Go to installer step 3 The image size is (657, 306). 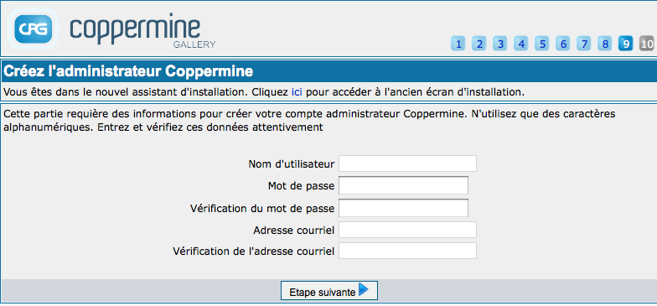click(500, 44)
